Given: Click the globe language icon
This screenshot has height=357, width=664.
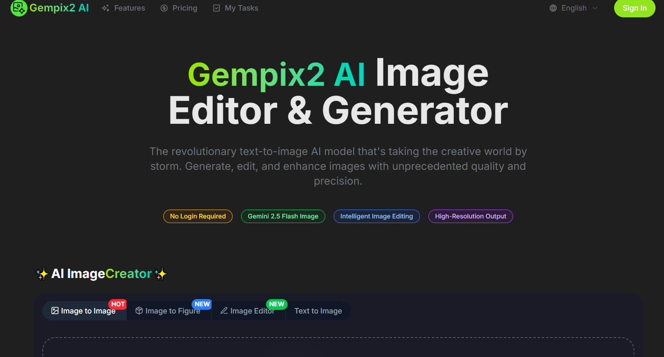Looking at the screenshot, I should [553, 8].
